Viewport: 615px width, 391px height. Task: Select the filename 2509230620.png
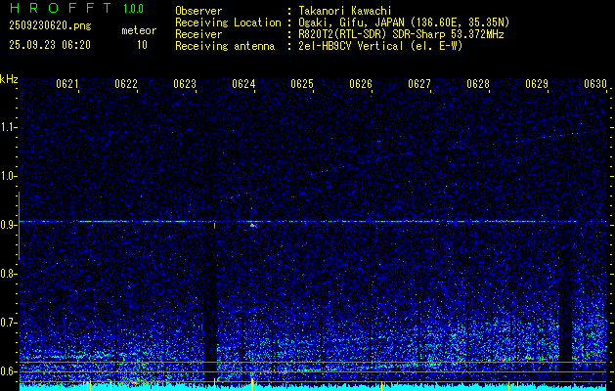[50, 26]
